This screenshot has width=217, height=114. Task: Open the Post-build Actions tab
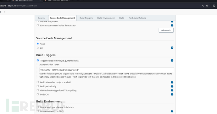[137, 18]
